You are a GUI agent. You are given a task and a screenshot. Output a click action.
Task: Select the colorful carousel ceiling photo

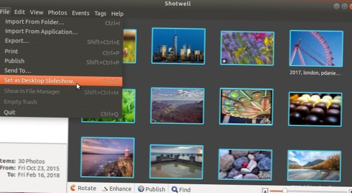(x=246, y=107)
